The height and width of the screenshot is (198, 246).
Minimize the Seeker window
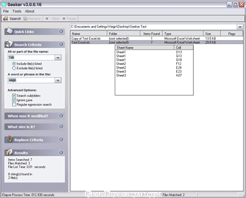coord(229,4)
